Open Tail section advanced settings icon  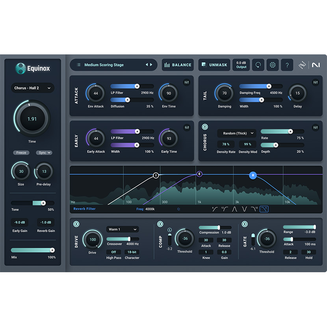316,82
